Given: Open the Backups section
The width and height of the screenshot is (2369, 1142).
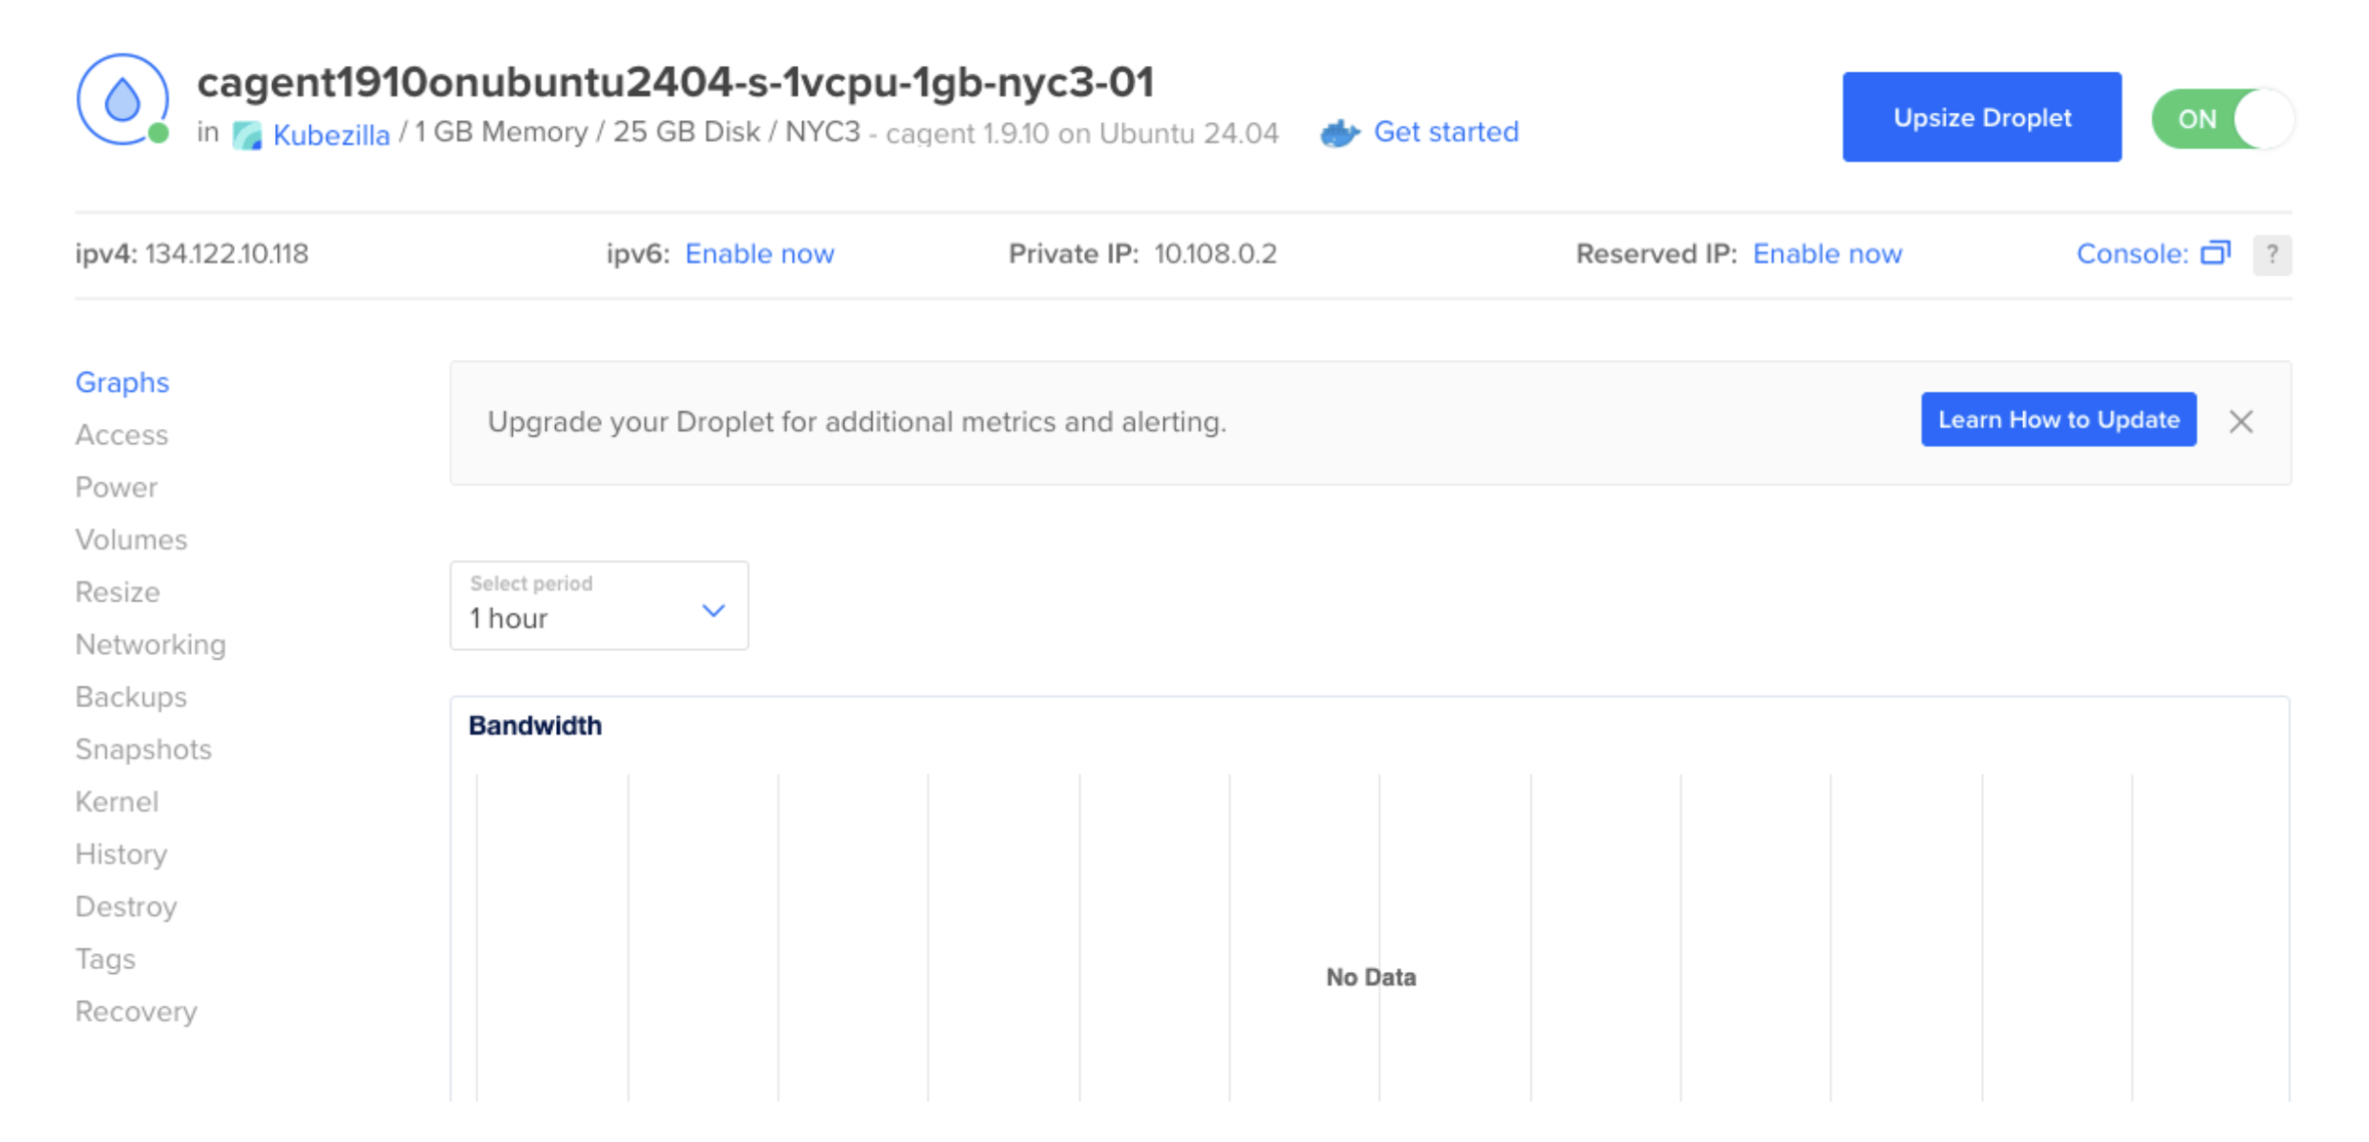Looking at the screenshot, I should (x=131, y=696).
